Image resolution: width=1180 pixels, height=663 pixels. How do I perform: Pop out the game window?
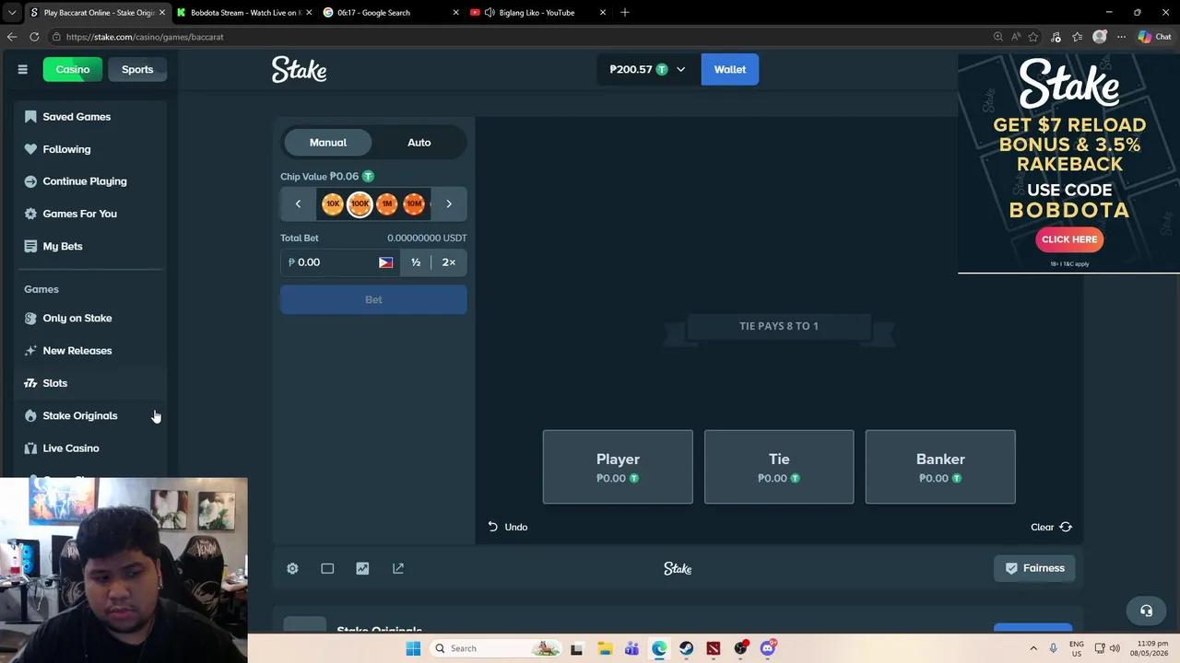point(398,568)
